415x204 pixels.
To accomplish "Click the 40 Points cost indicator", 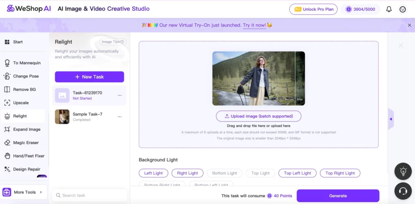I will (280, 196).
